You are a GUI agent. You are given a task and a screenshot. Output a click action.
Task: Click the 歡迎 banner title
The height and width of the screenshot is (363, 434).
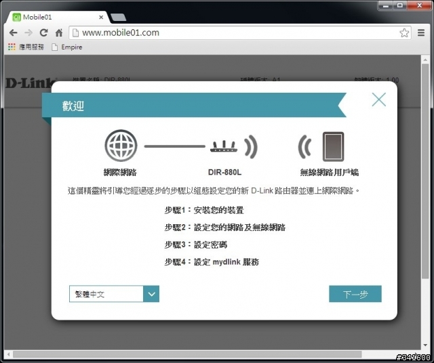tap(73, 106)
